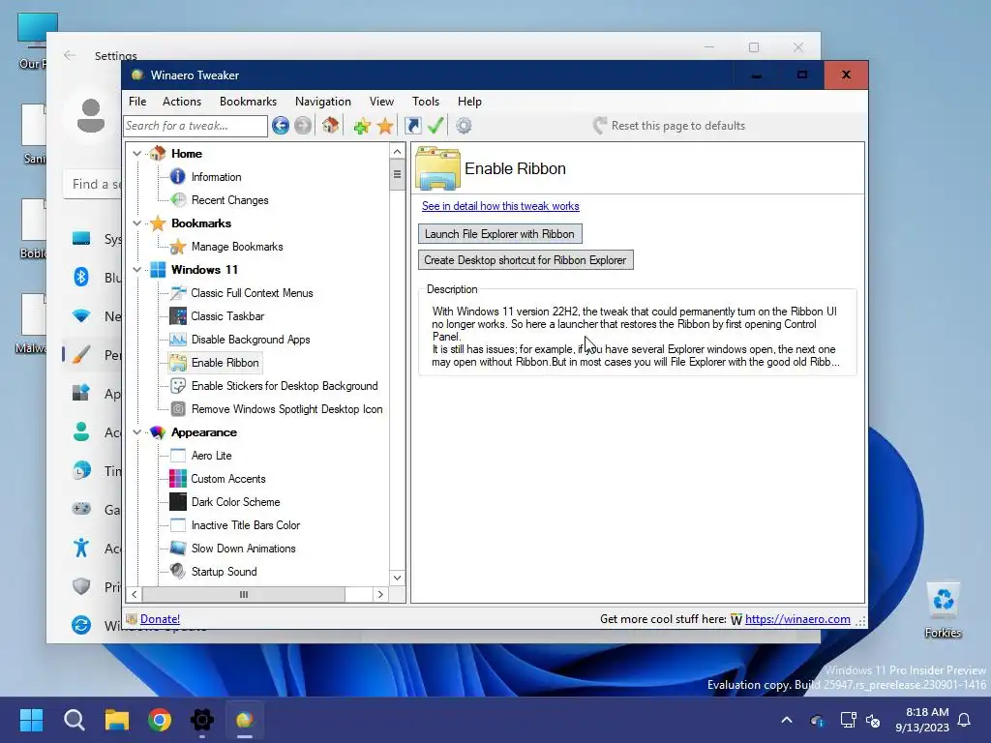The image size is (991, 743).
Task: Open the notifications bell icon
Action: tap(965, 720)
